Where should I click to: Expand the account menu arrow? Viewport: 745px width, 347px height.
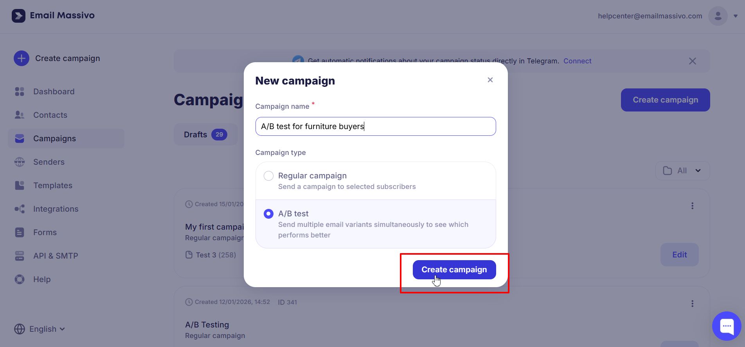point(736,16)
